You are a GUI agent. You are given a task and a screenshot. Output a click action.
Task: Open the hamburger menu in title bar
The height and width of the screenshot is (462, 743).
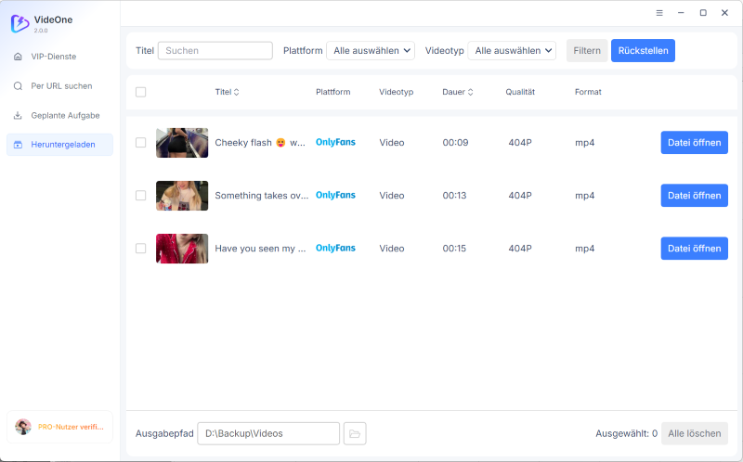[659, 13]
